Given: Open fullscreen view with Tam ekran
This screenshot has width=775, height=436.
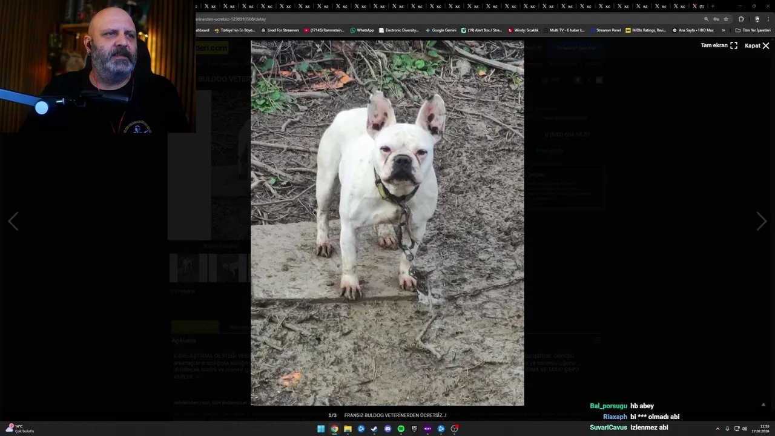Looking at the screenshot, I should coord(719,45).
